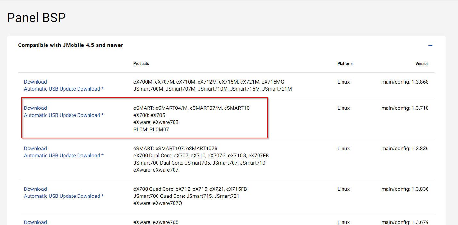Viewport: 458px width, 225px height.
Task: Click the JSmart700 Quad Core product line
Action: coord(186,196)
